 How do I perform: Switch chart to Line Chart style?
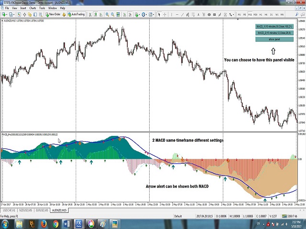tap(101, 14)
